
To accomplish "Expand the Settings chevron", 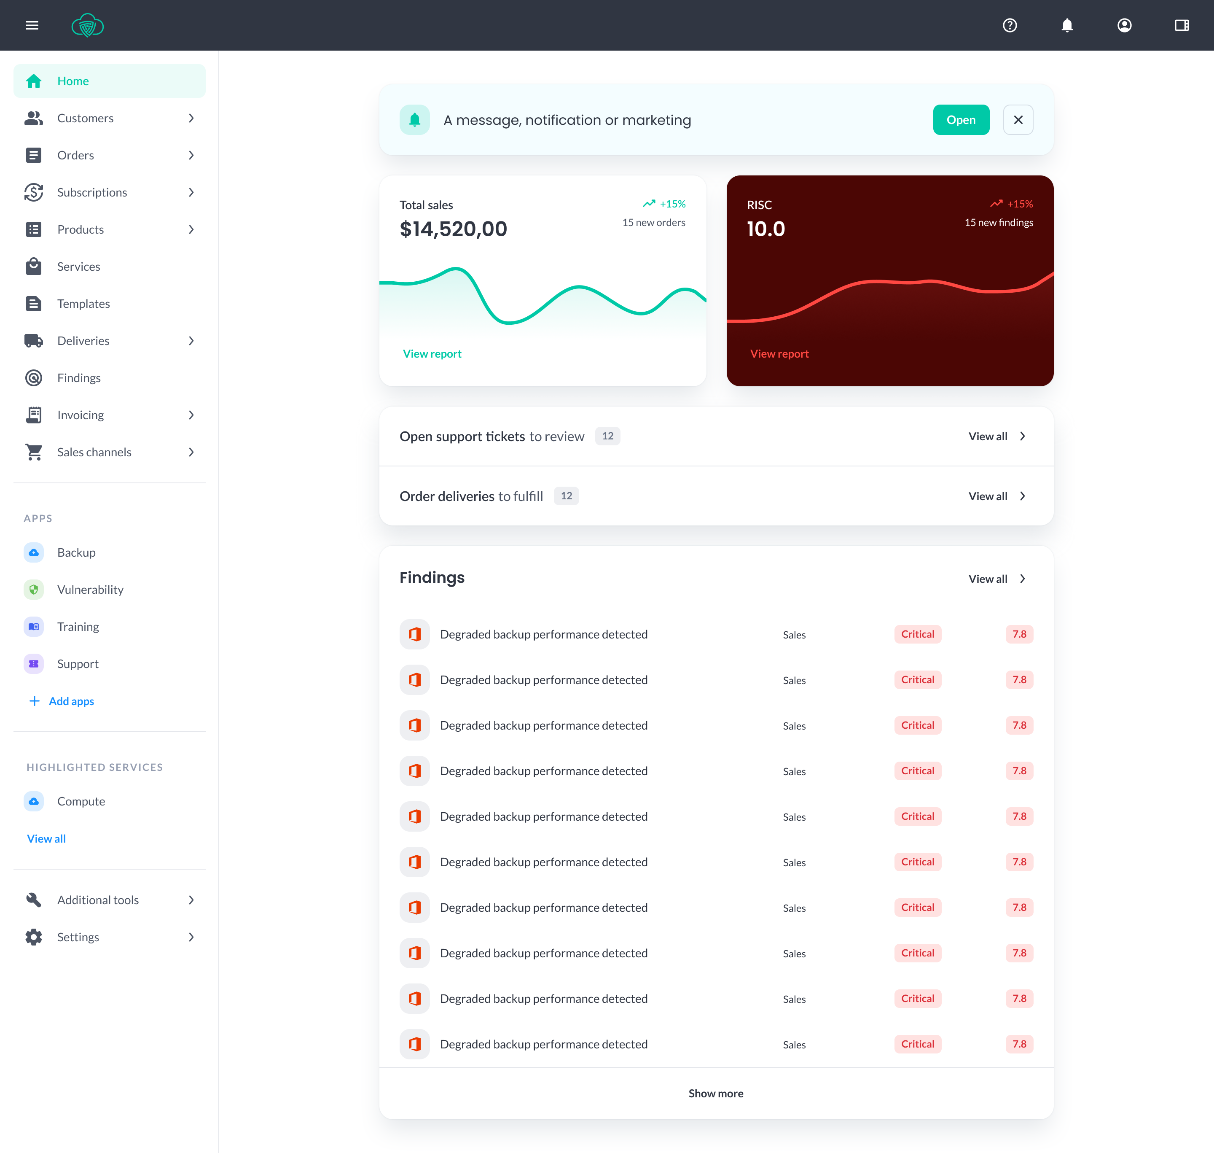I will pos(192,937).
